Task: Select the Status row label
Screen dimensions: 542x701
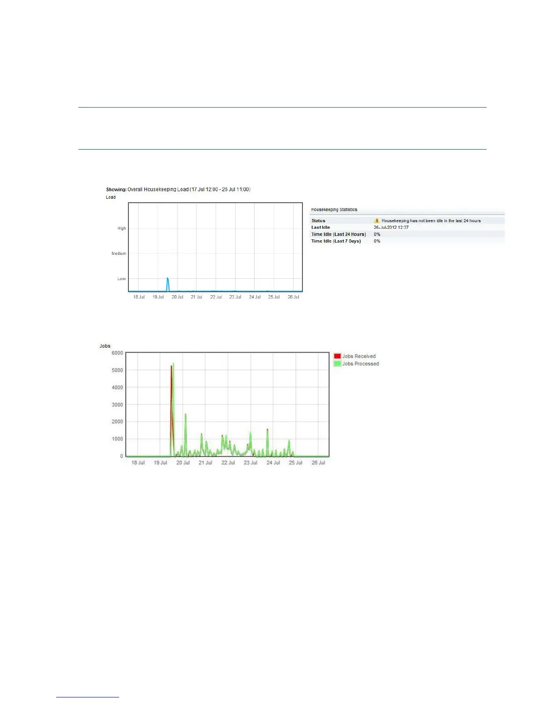Action: tap(318, 220)
